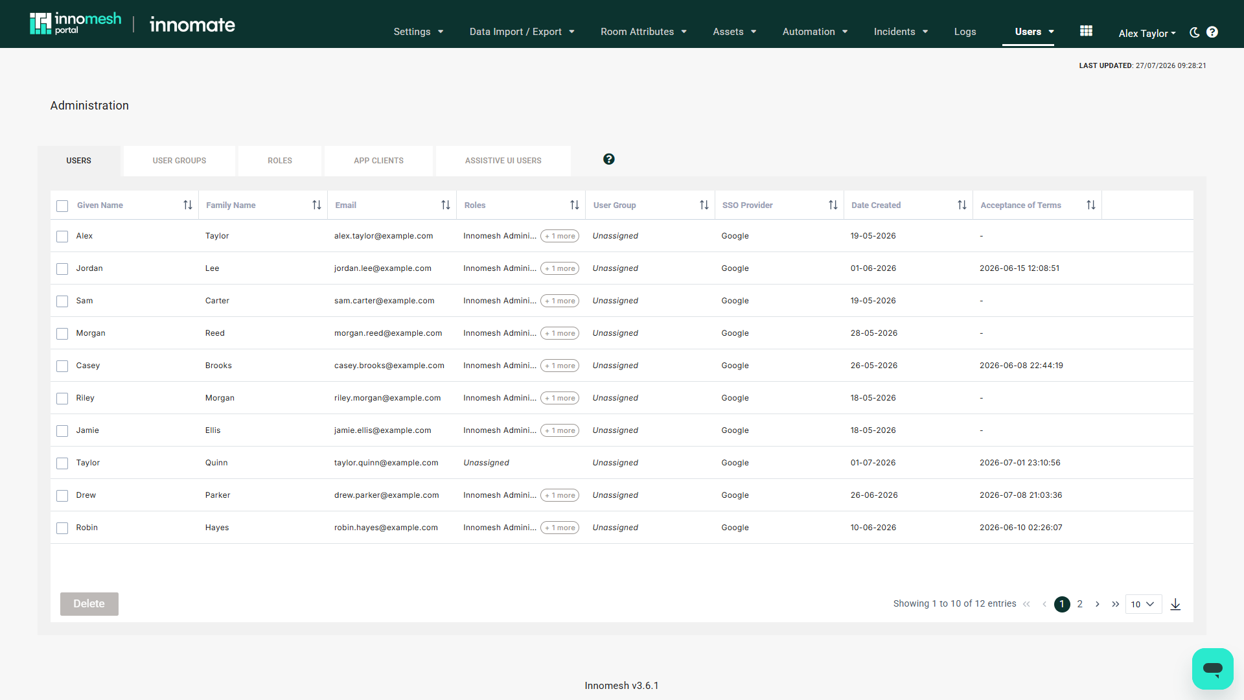1244x700 pixels.
Task: Switch to the User Groups tab
Action: pyautogui.click(x=179, y=161)
